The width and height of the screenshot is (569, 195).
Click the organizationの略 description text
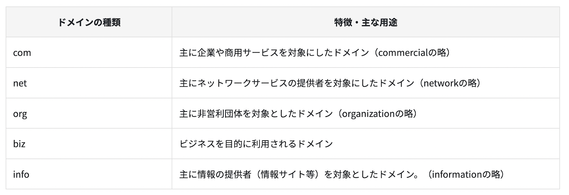coord(377,114)
